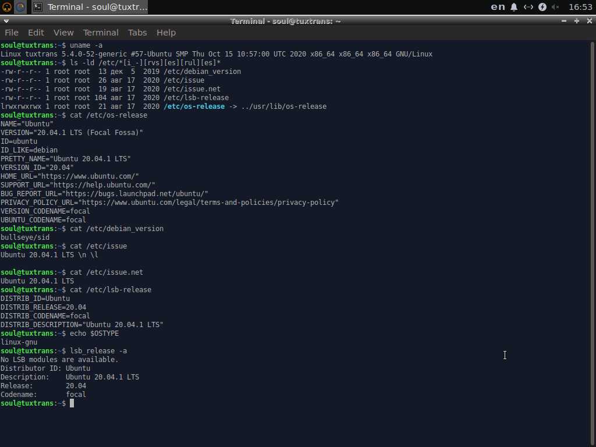
Task: Click the DISTRIB_RELEASE=20.04 line
Action: click(x=43, y=307)
